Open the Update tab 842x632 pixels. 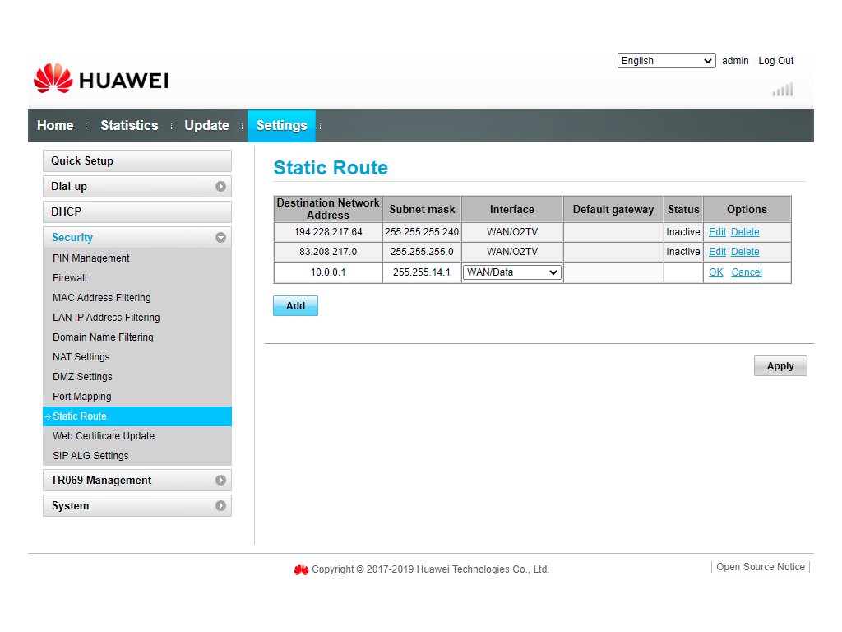coord(206,126)
